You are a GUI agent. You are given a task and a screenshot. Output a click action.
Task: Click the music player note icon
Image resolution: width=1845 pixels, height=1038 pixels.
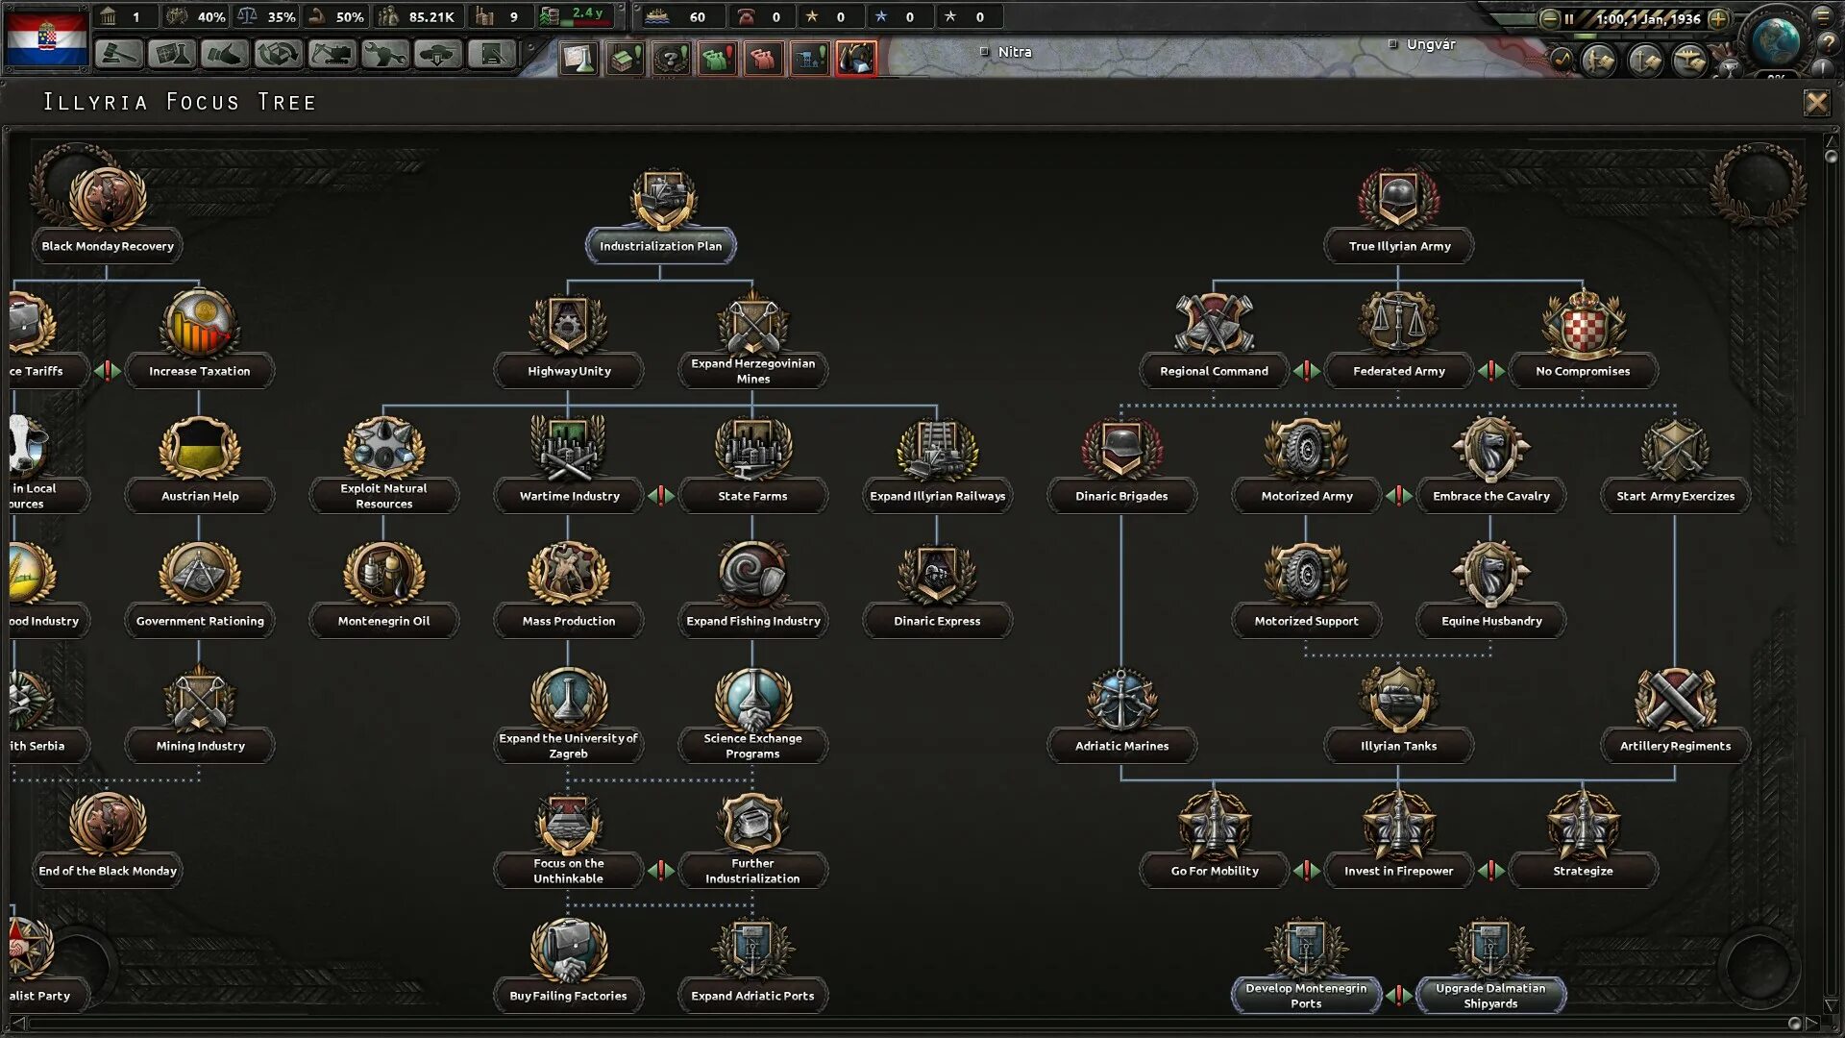(x=1562, y=62)
